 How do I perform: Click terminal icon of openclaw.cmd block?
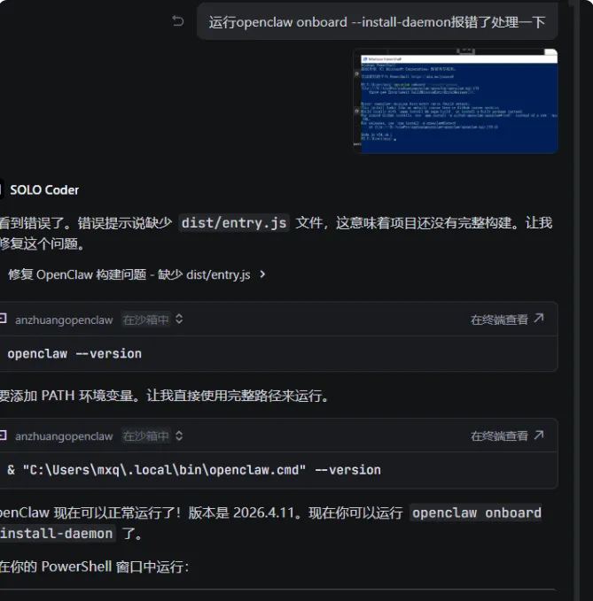click(x=3, y=435)
